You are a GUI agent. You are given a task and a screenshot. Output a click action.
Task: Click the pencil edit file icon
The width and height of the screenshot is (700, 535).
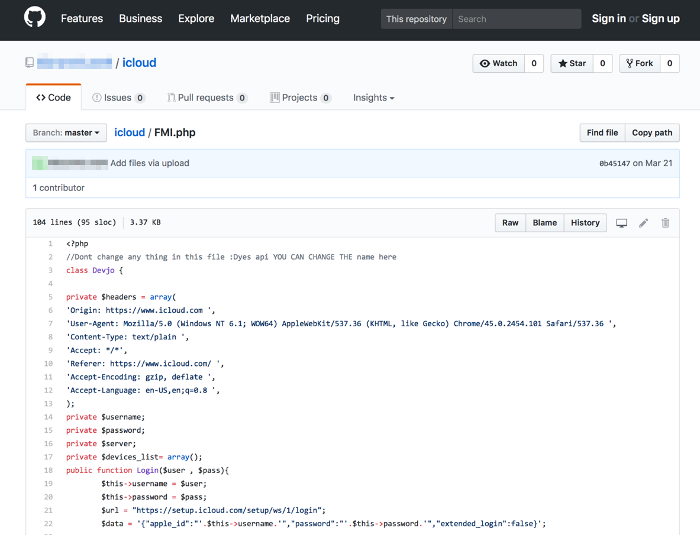click(643, 223)
